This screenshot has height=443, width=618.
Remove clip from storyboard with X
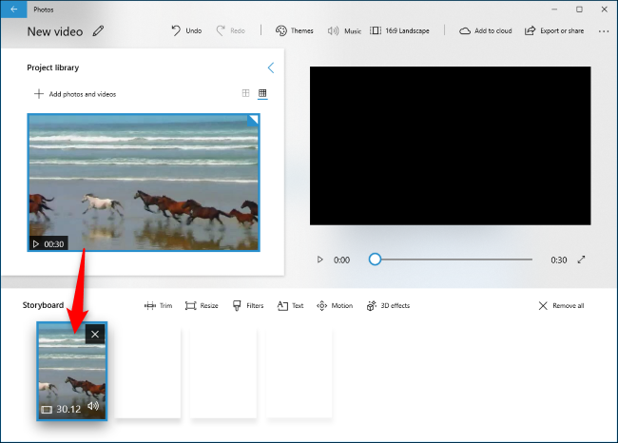pos(94,334)
